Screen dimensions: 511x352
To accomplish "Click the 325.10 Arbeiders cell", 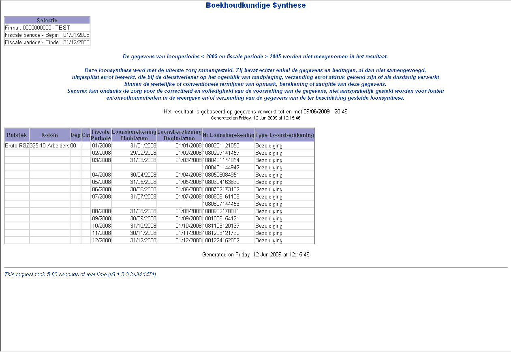I will [49, 146].
